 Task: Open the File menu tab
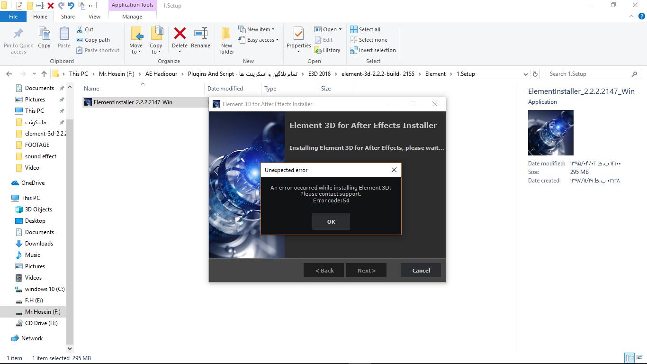13,17
